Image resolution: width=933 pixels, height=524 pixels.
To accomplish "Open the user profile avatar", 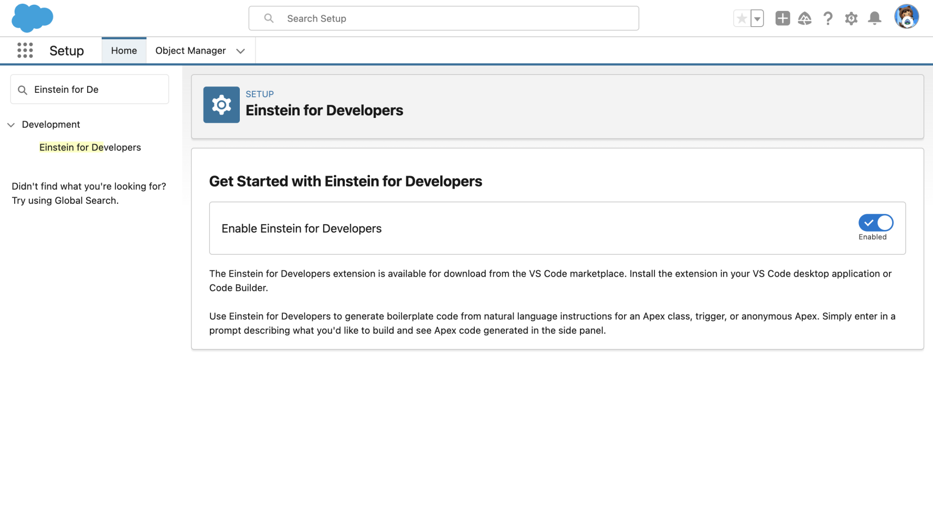I will pos(906,17).
